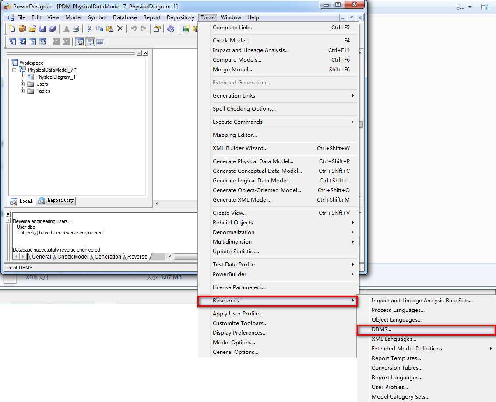The height and width of the screenshot is (402, 496).
Task: Click the New Project briefcase icon
Action: tap(22, 29)
